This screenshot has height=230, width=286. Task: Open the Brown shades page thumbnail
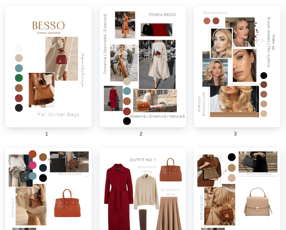(237, 189)
